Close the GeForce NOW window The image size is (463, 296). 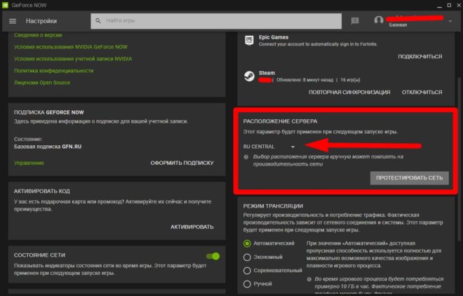click(x=459, y=6)
